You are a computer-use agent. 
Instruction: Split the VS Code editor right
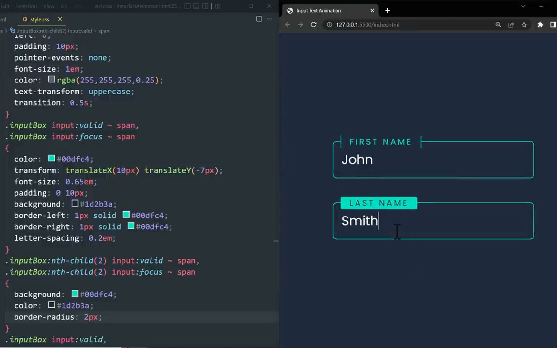259,19
